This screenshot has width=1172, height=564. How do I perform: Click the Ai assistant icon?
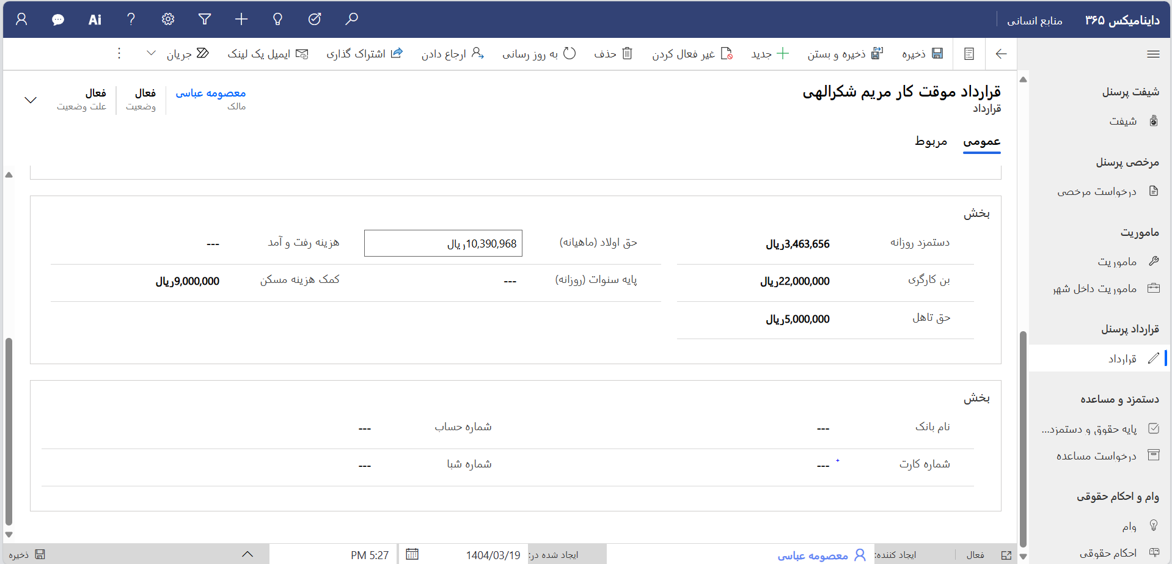[95, 20]
